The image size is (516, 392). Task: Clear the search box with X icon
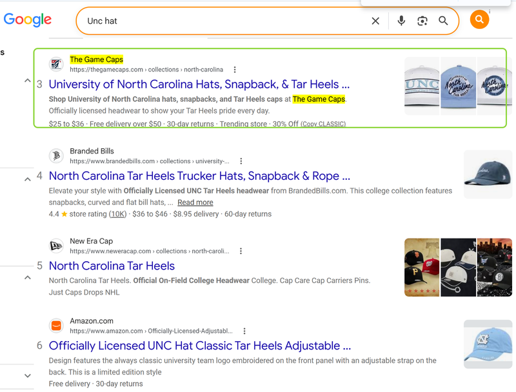[375, 21]
